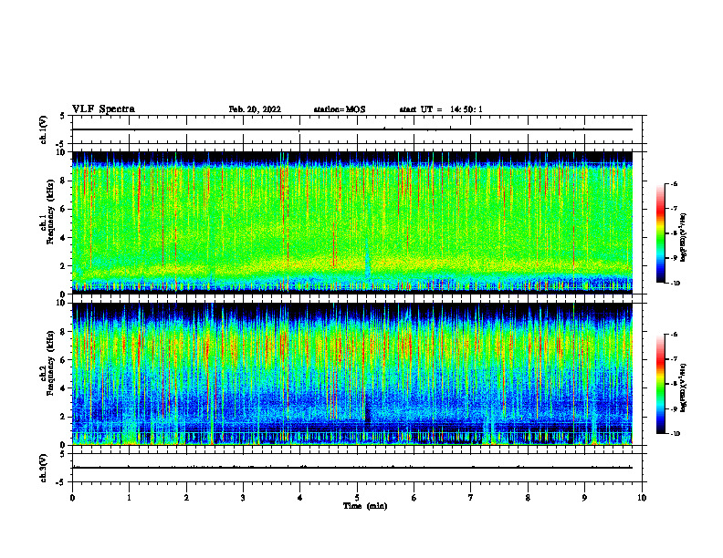Click the "Time (min)" x-axis label
Viewport: 723px width, 558px height.
pyautogui.click(x=365, y=506)
